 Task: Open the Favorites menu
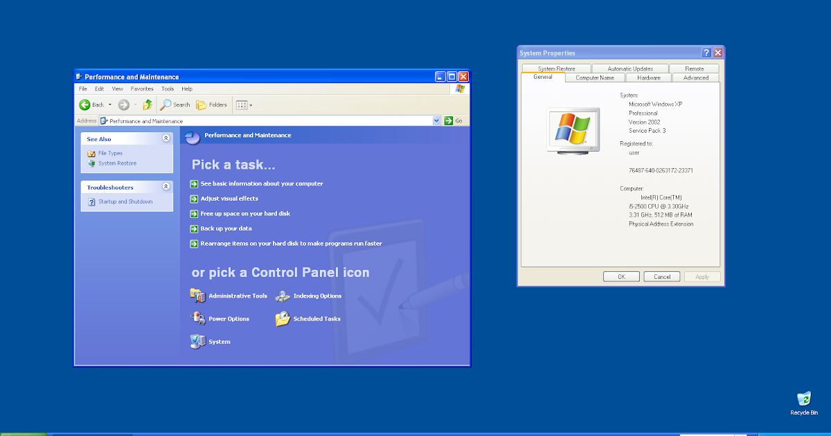tap(142, 89)
